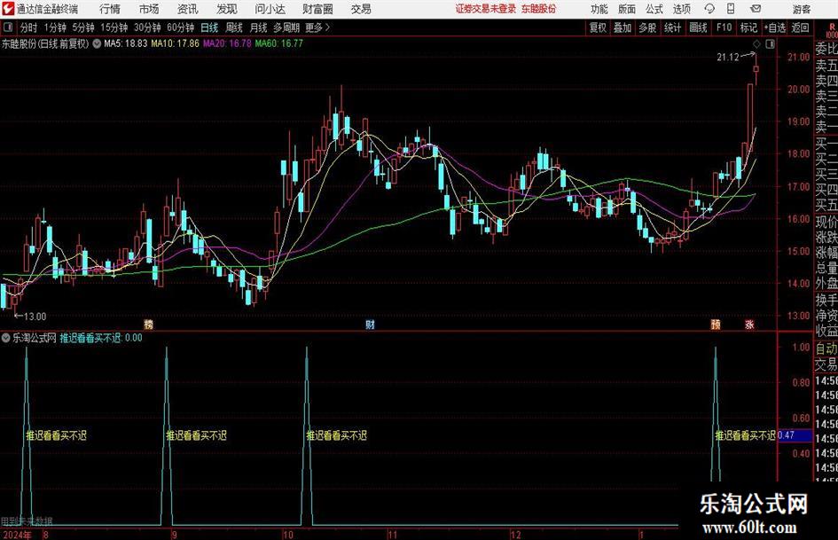Open the 选项 menu
The image size is (838, 540).
click(x=681, y=9)
